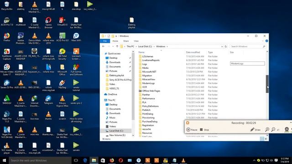Click the zoom-out magnifier in the recorder bar
292x164 pixels.
[x=273, y=129]
